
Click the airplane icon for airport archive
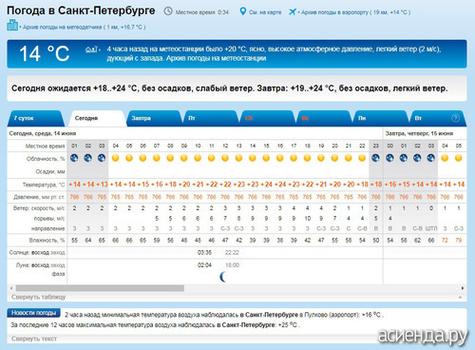coord(293,12)
